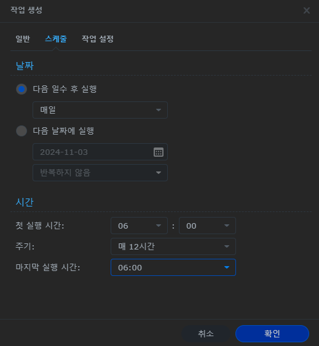Open the calendar date picker icon
Image resolution: width=319 pixels, height=346 pixels.
point(159,152)
